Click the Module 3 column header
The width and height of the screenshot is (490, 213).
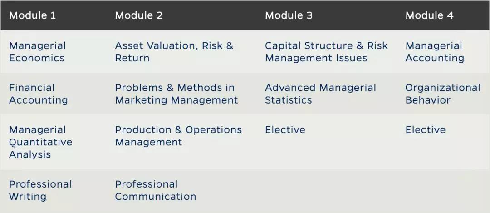(x=289, y=15)
